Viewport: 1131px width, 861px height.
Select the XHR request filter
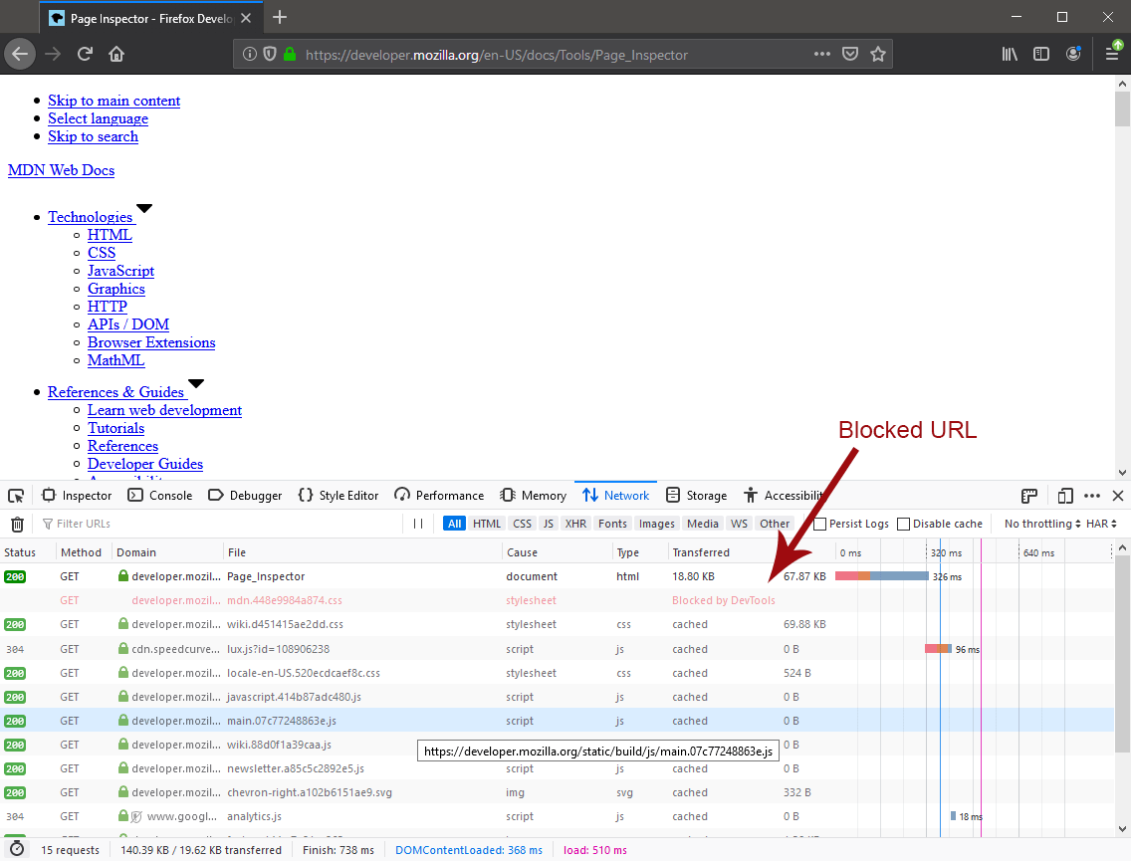tap(575, 524)
